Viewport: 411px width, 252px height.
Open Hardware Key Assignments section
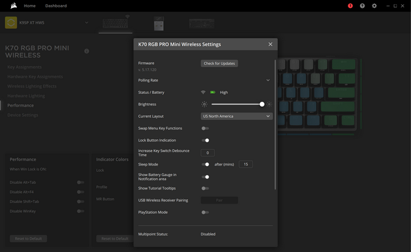(x=35, y=77)
